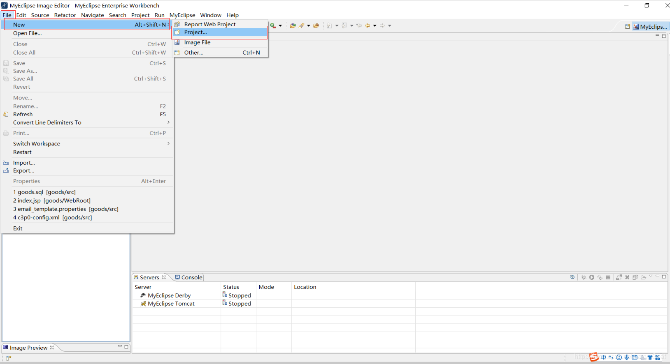Open the Help menu
Screen dimensions: 670x364
coord(233,15)
